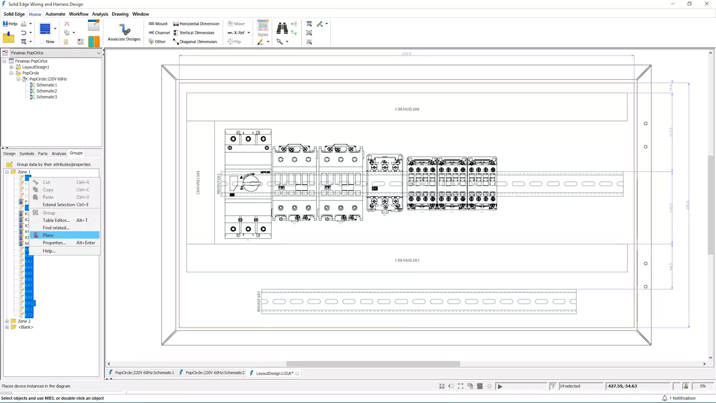Choose Place from the context menu
Screen dimensions: 716x403
click(x=64, y=235)
